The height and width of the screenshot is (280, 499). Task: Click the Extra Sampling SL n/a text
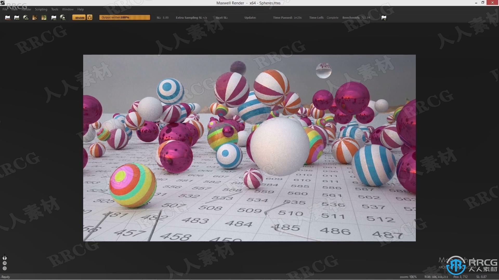coord(191,18)
